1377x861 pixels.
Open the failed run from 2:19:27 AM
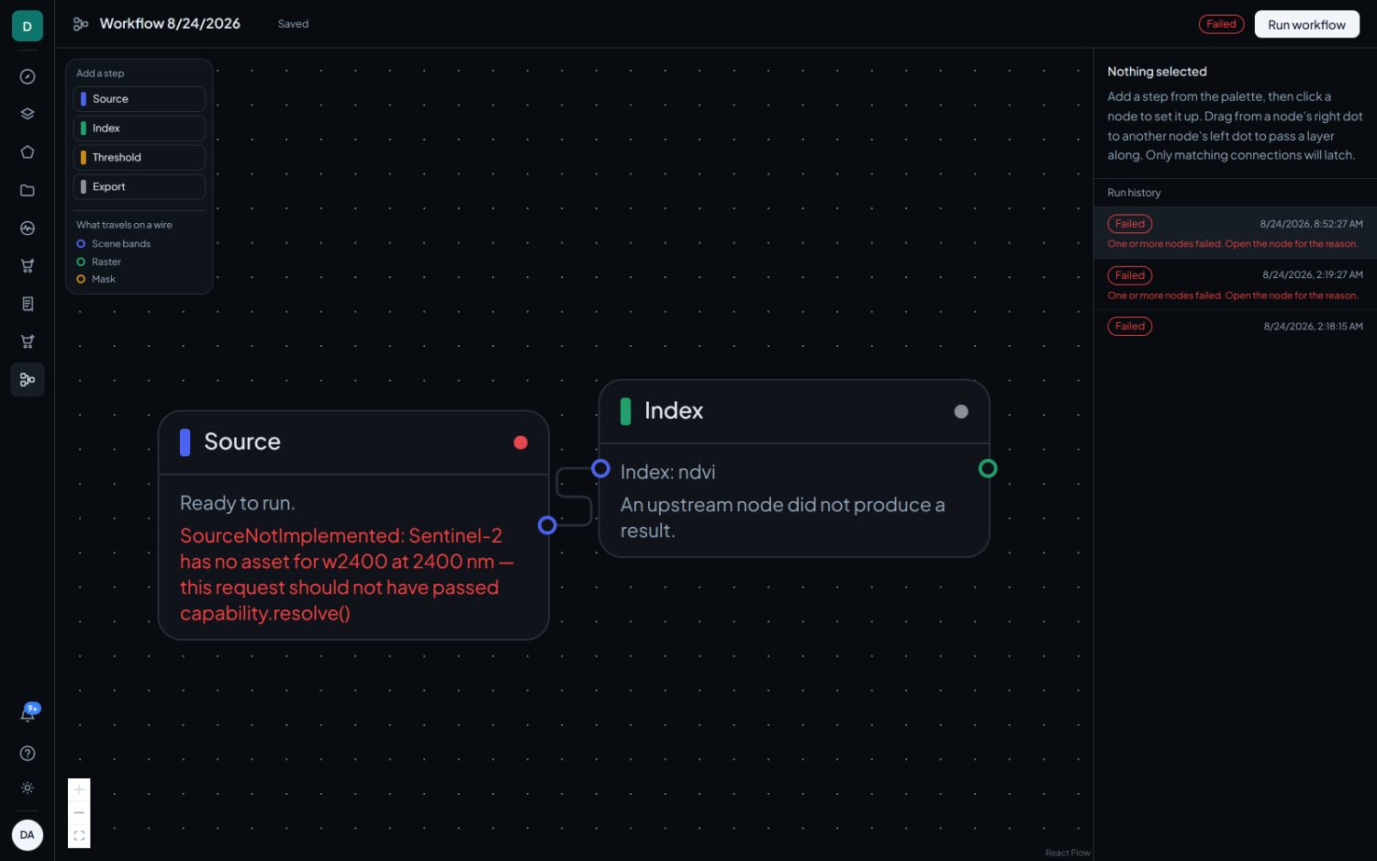[x=1235, y=285]
